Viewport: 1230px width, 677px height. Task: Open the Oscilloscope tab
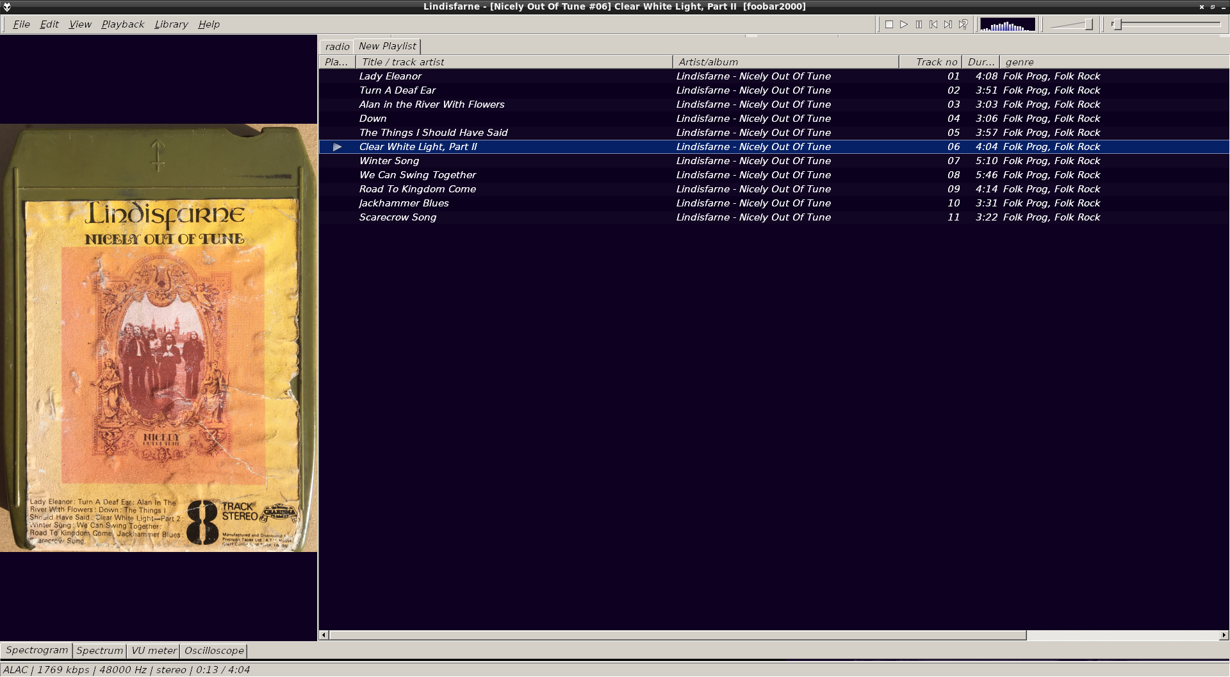pyautogui.click(x=214, y=650)
